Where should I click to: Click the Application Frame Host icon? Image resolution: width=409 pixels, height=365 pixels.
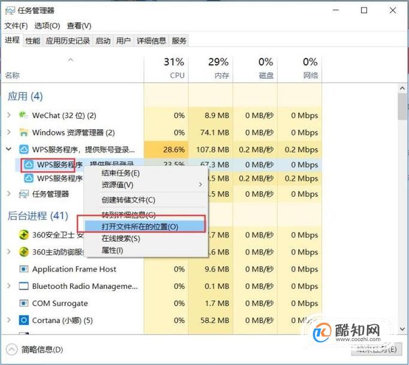pos(24,269)
